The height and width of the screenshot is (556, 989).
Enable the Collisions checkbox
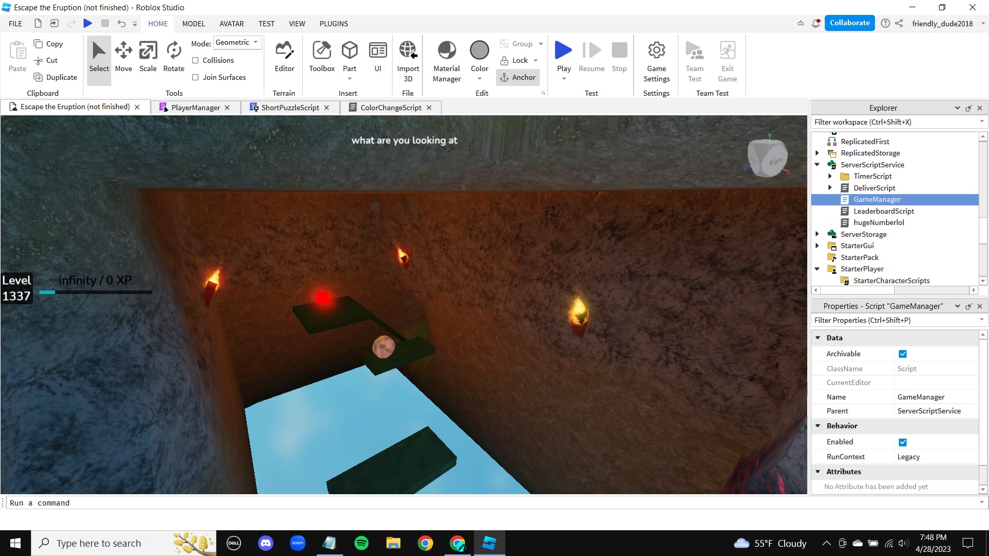click(196, 60)
